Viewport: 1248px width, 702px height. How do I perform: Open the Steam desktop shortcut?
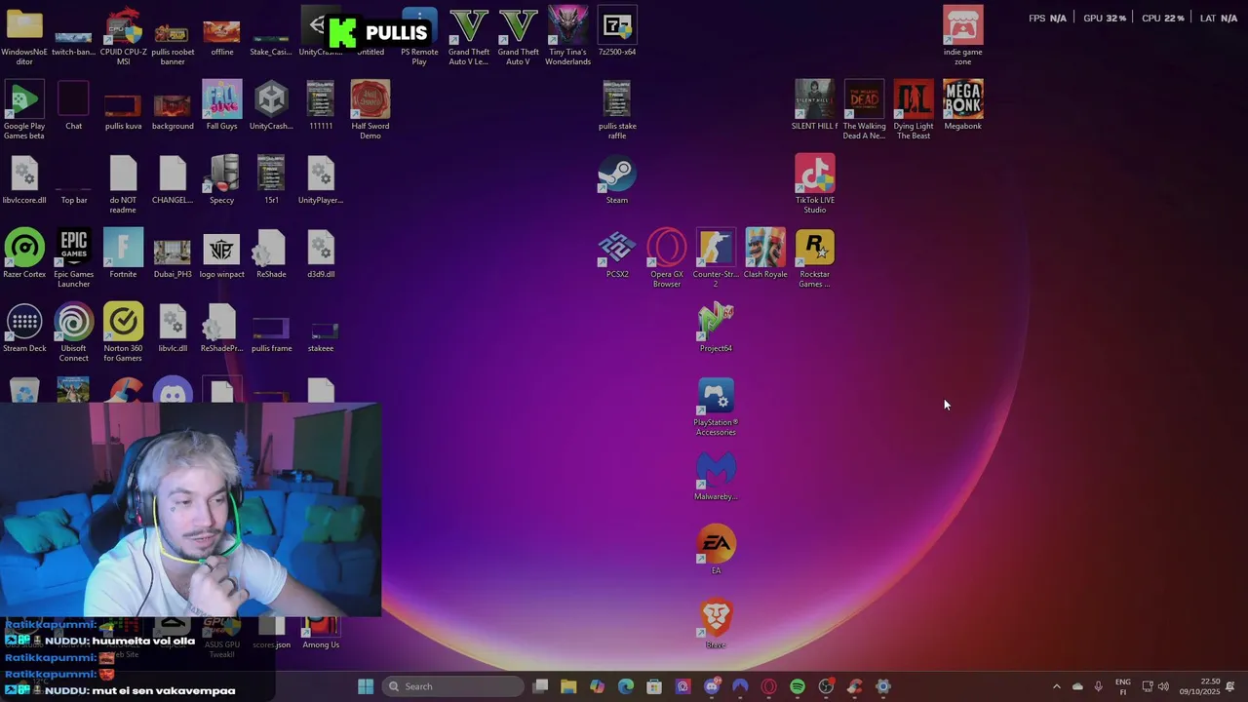pyautogui.click(x=617, y=179)
